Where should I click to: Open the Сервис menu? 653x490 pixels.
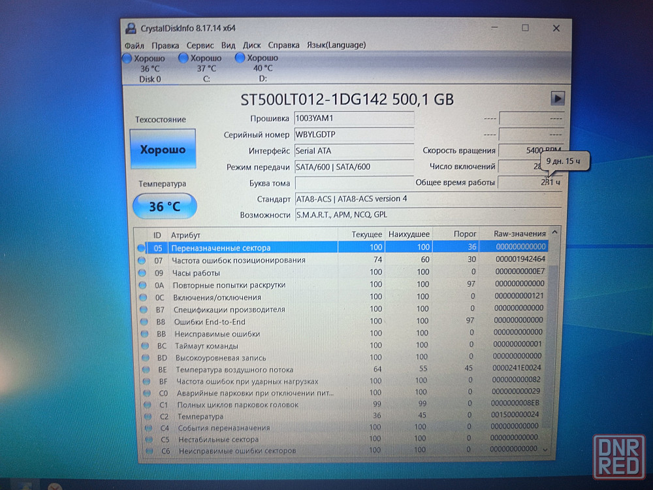pos(200,45)
